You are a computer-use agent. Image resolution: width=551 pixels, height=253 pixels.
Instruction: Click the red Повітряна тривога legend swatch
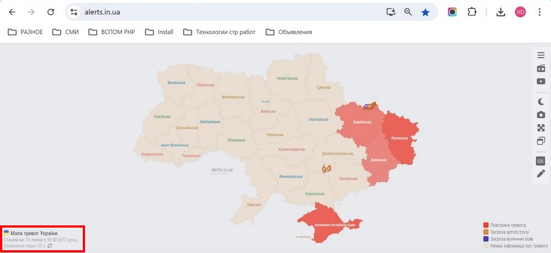[486, 225]
